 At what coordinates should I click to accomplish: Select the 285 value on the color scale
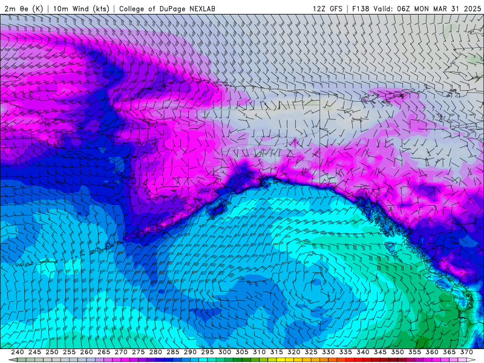pyautogui.click(x=173, y=352)
